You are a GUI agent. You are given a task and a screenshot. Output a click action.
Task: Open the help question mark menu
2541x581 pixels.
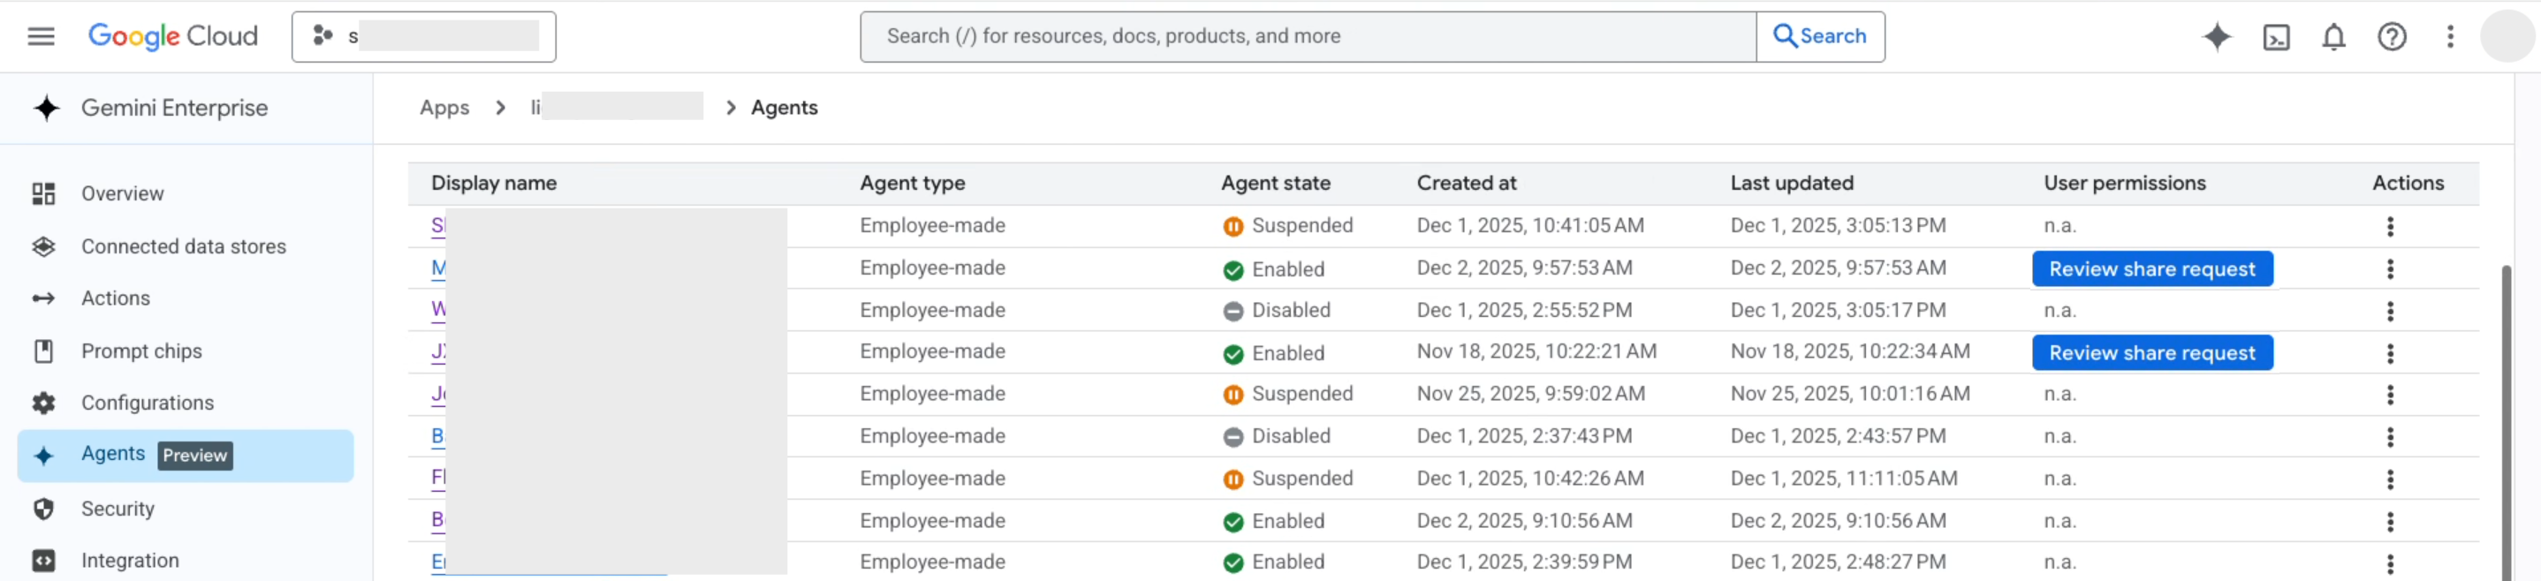click(2391, 37)
